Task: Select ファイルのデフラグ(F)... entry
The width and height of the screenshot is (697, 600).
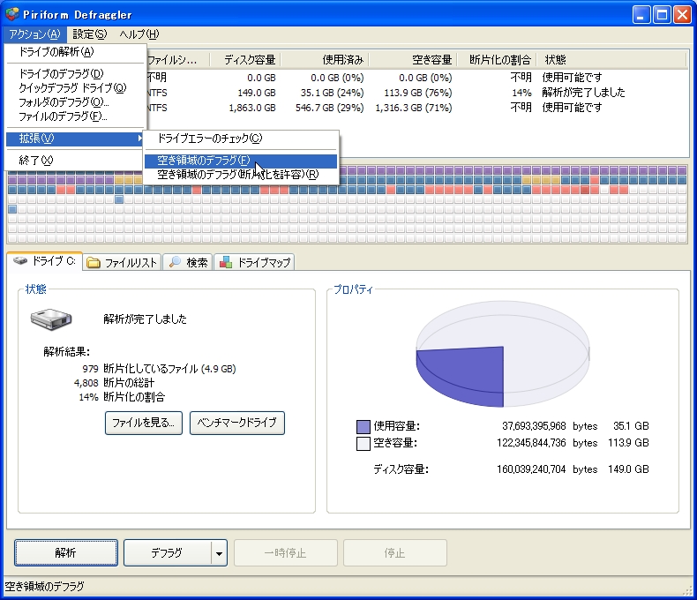Action: point(76,116)
